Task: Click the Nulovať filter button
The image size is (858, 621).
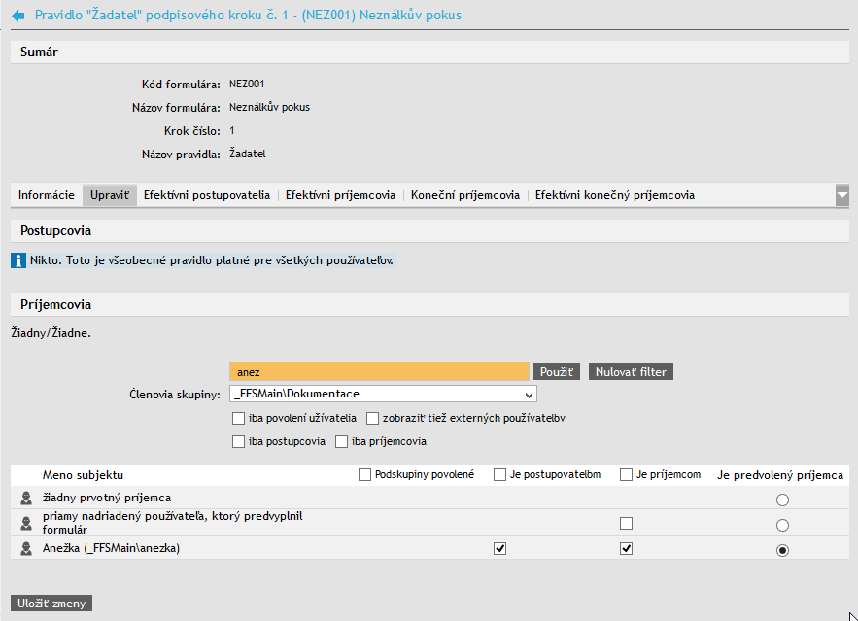Action: point(631,372)
